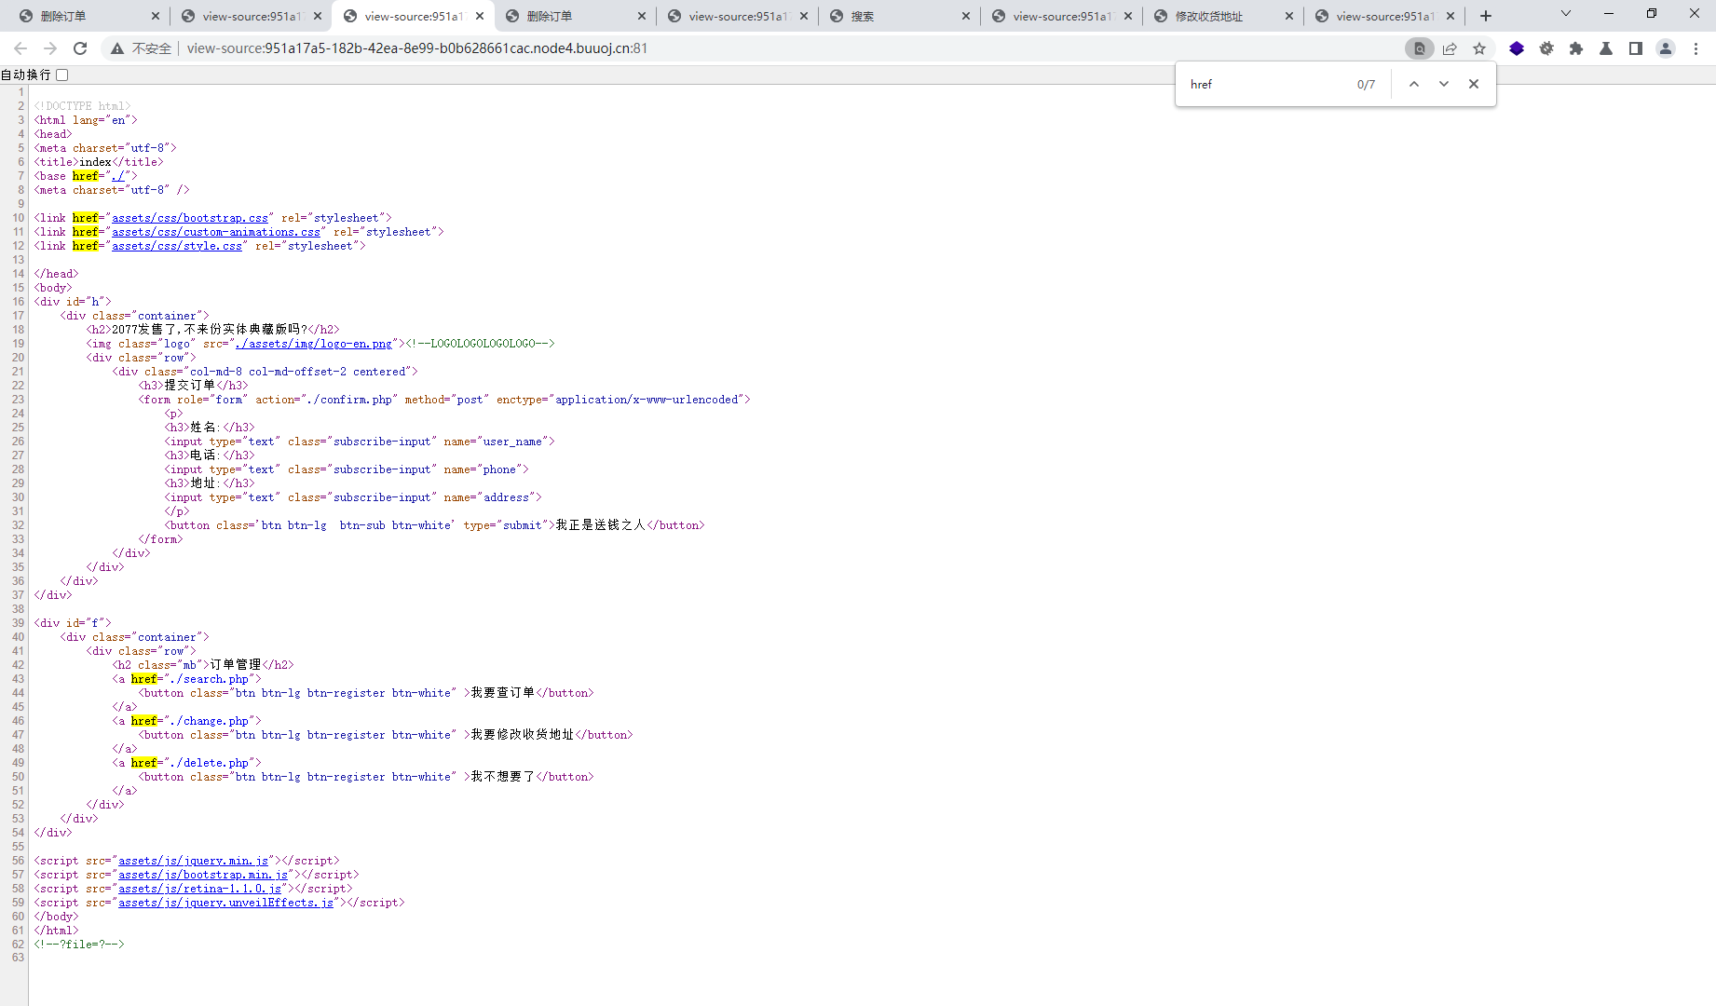Click the ./delete.php text in source
The image size is (1716, 1006).
(210, 763)
